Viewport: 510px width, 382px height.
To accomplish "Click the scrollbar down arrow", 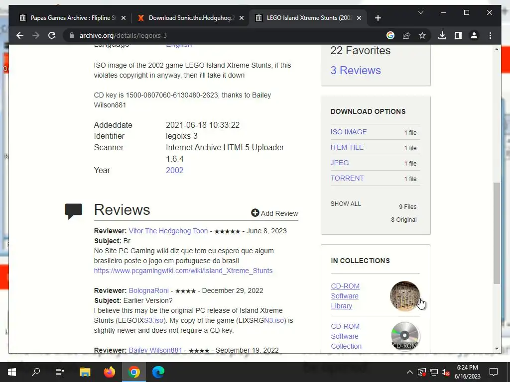I will click(497, 349).
